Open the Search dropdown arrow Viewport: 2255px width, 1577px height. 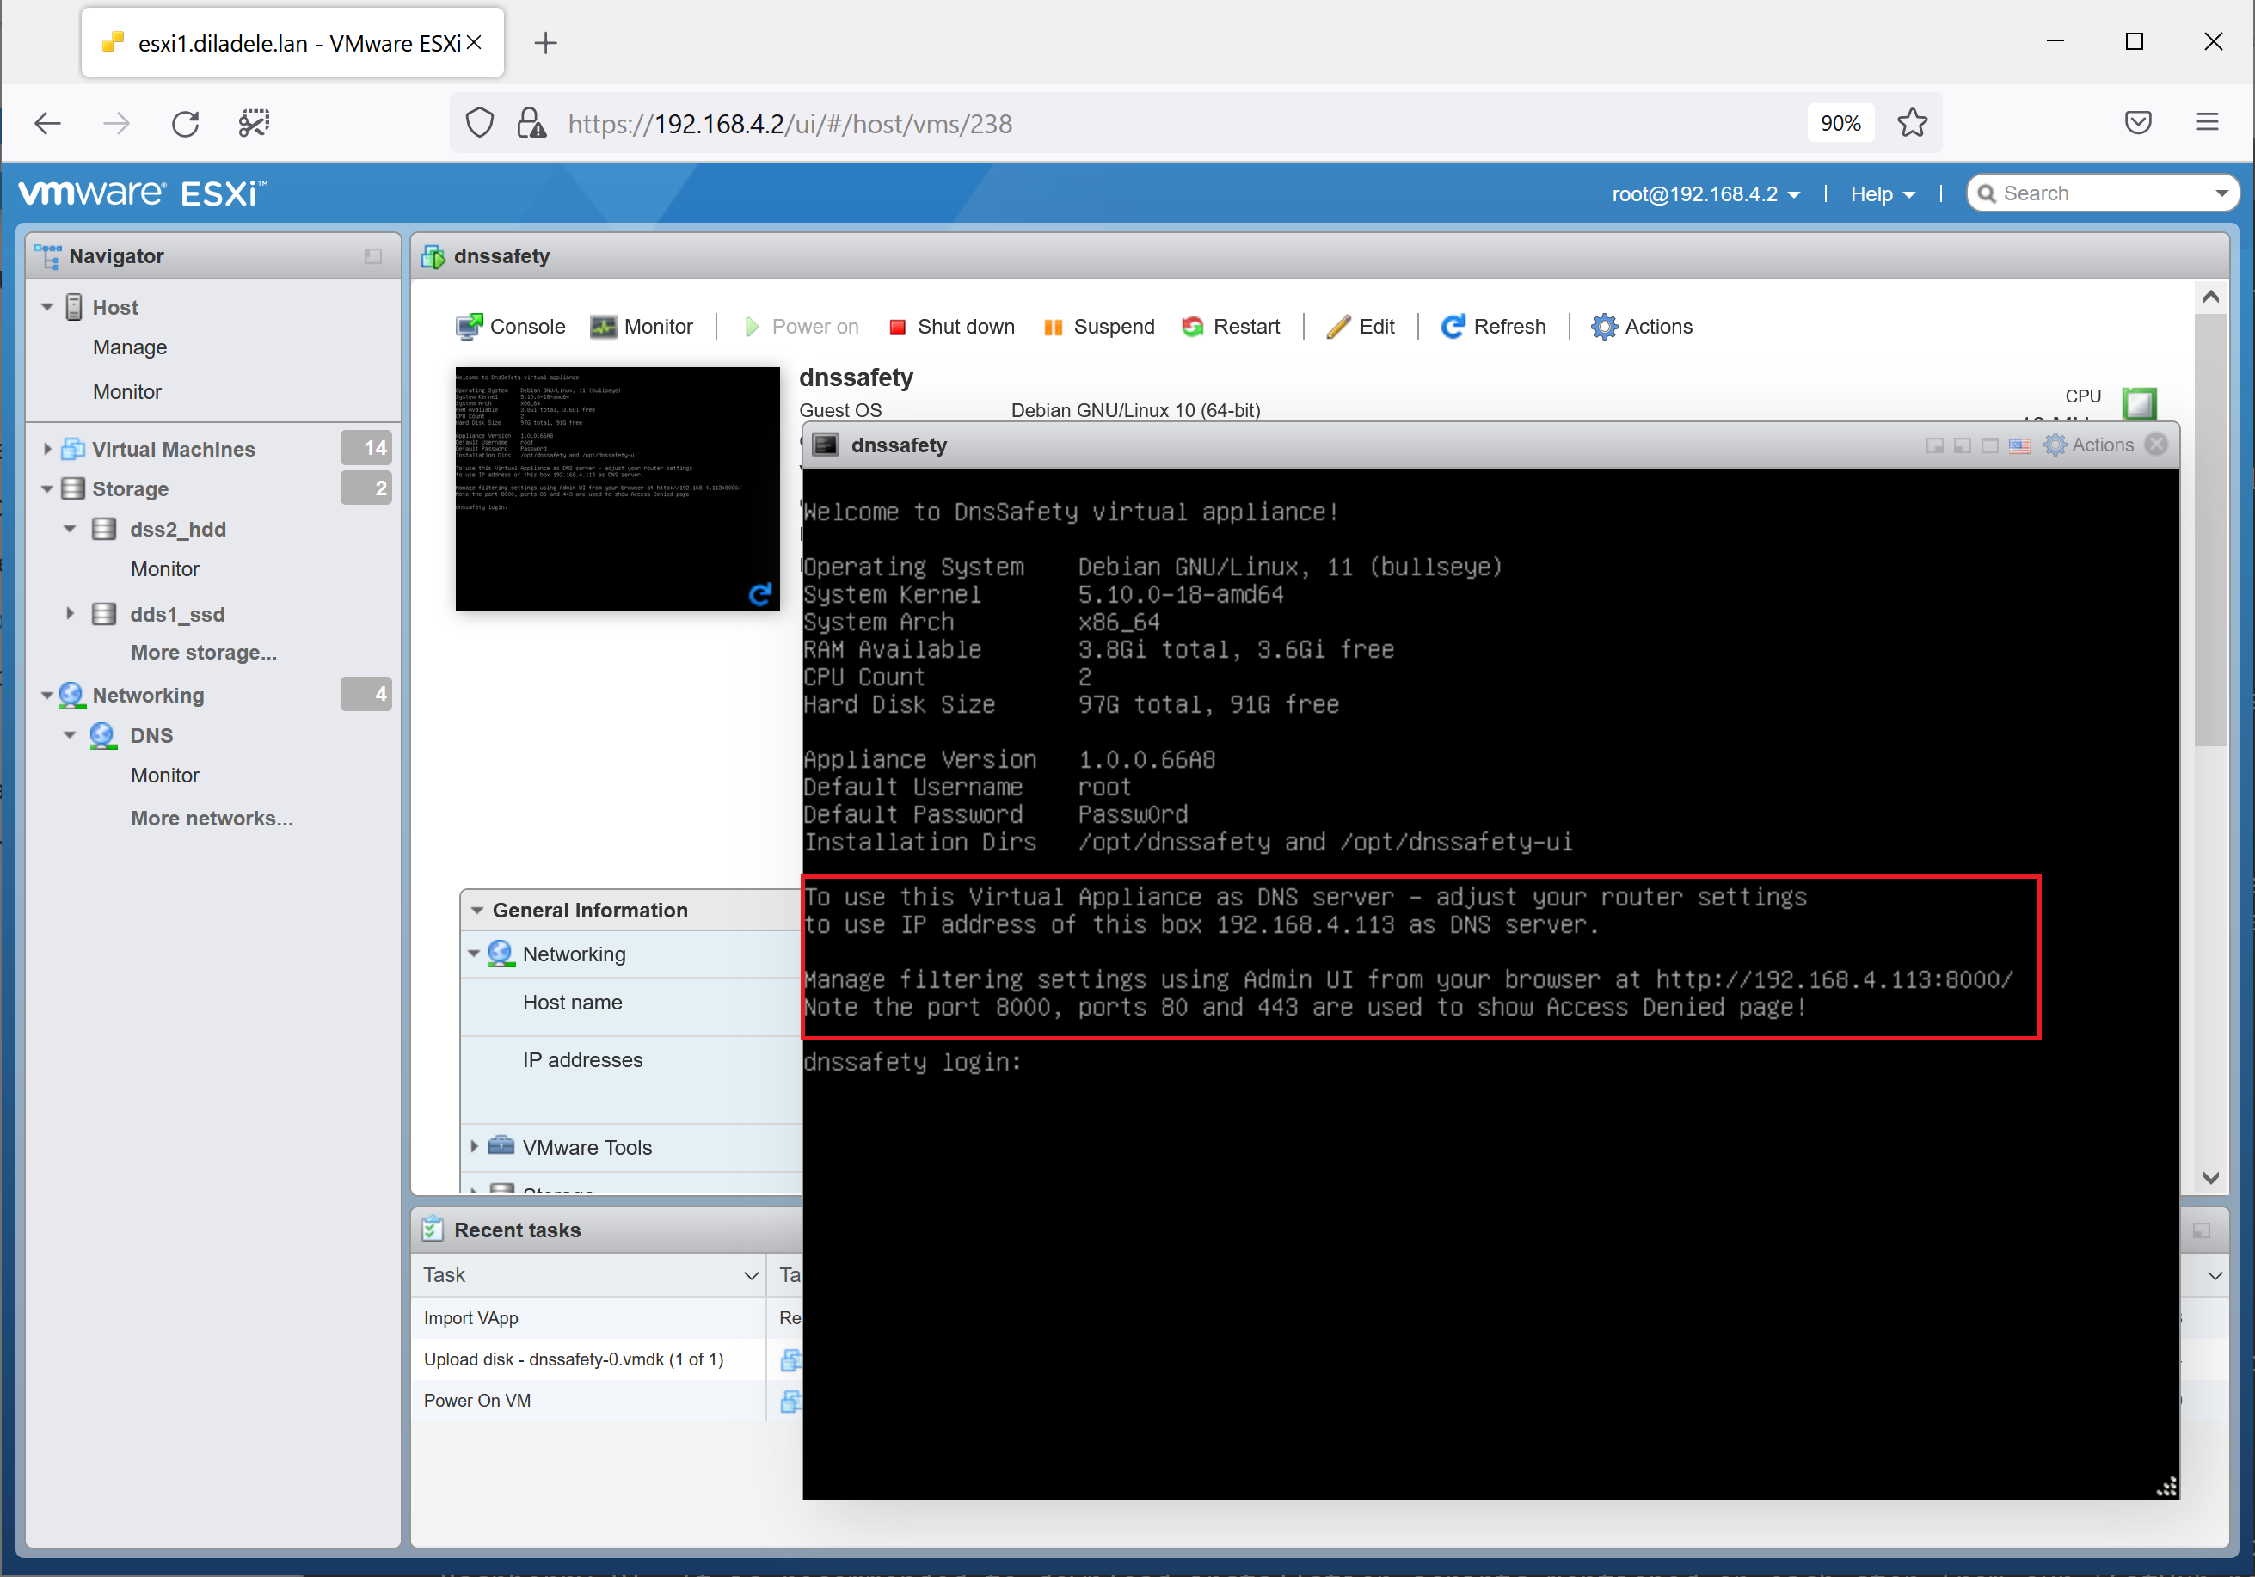click(2221, 193)
